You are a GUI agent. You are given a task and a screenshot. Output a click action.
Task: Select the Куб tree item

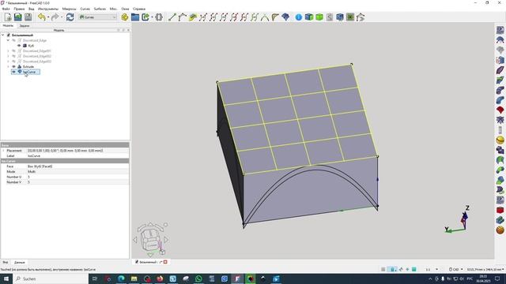coord(31,46)
